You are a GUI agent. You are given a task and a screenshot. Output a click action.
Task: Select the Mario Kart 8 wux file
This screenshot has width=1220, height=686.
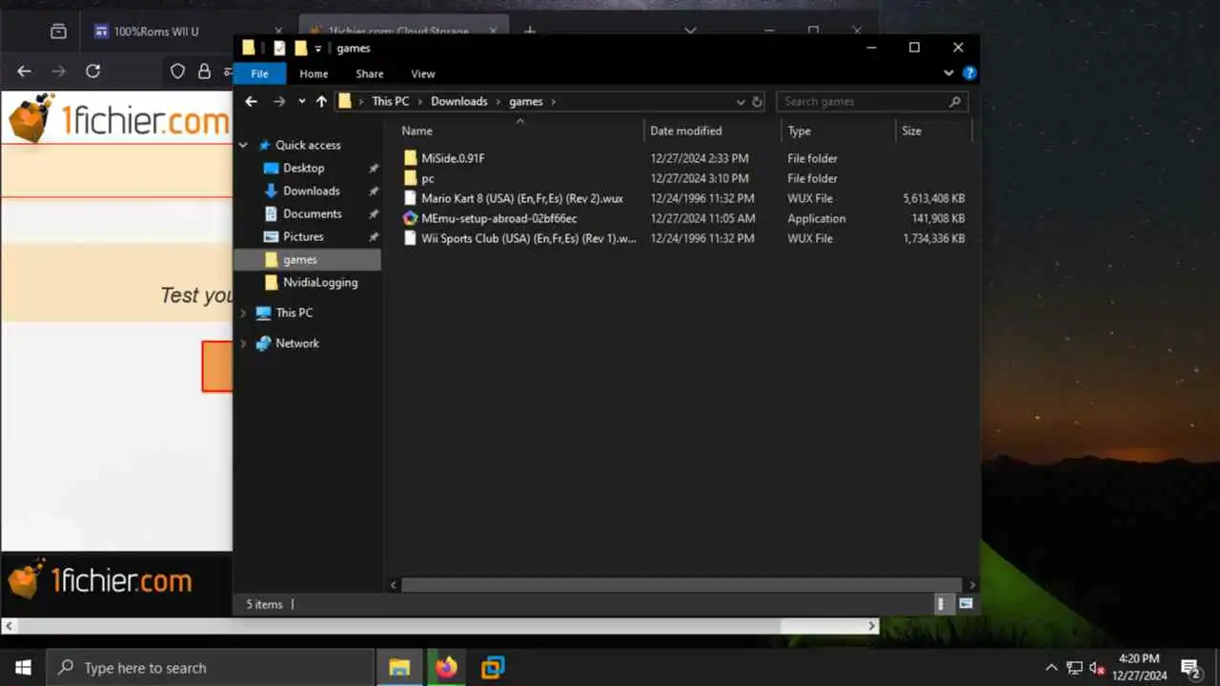[521, 198]
